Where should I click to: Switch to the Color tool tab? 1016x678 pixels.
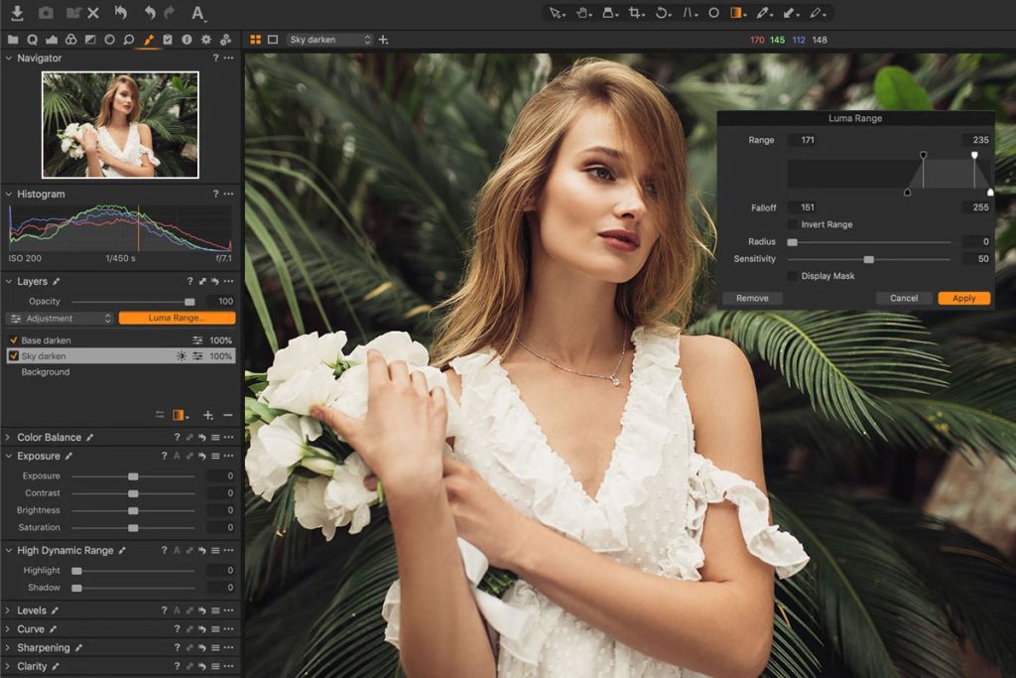pyautogui.click(x=72, y=40)
